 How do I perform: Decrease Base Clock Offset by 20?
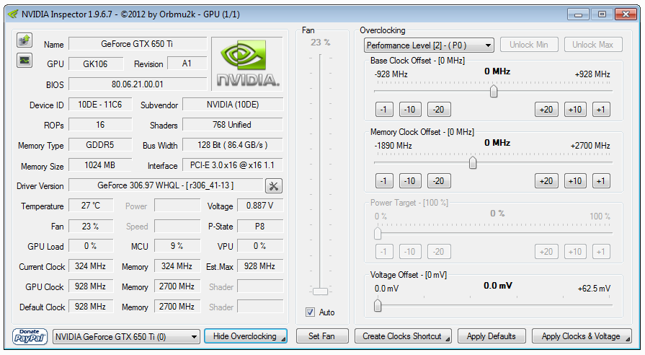coord(439,110)
